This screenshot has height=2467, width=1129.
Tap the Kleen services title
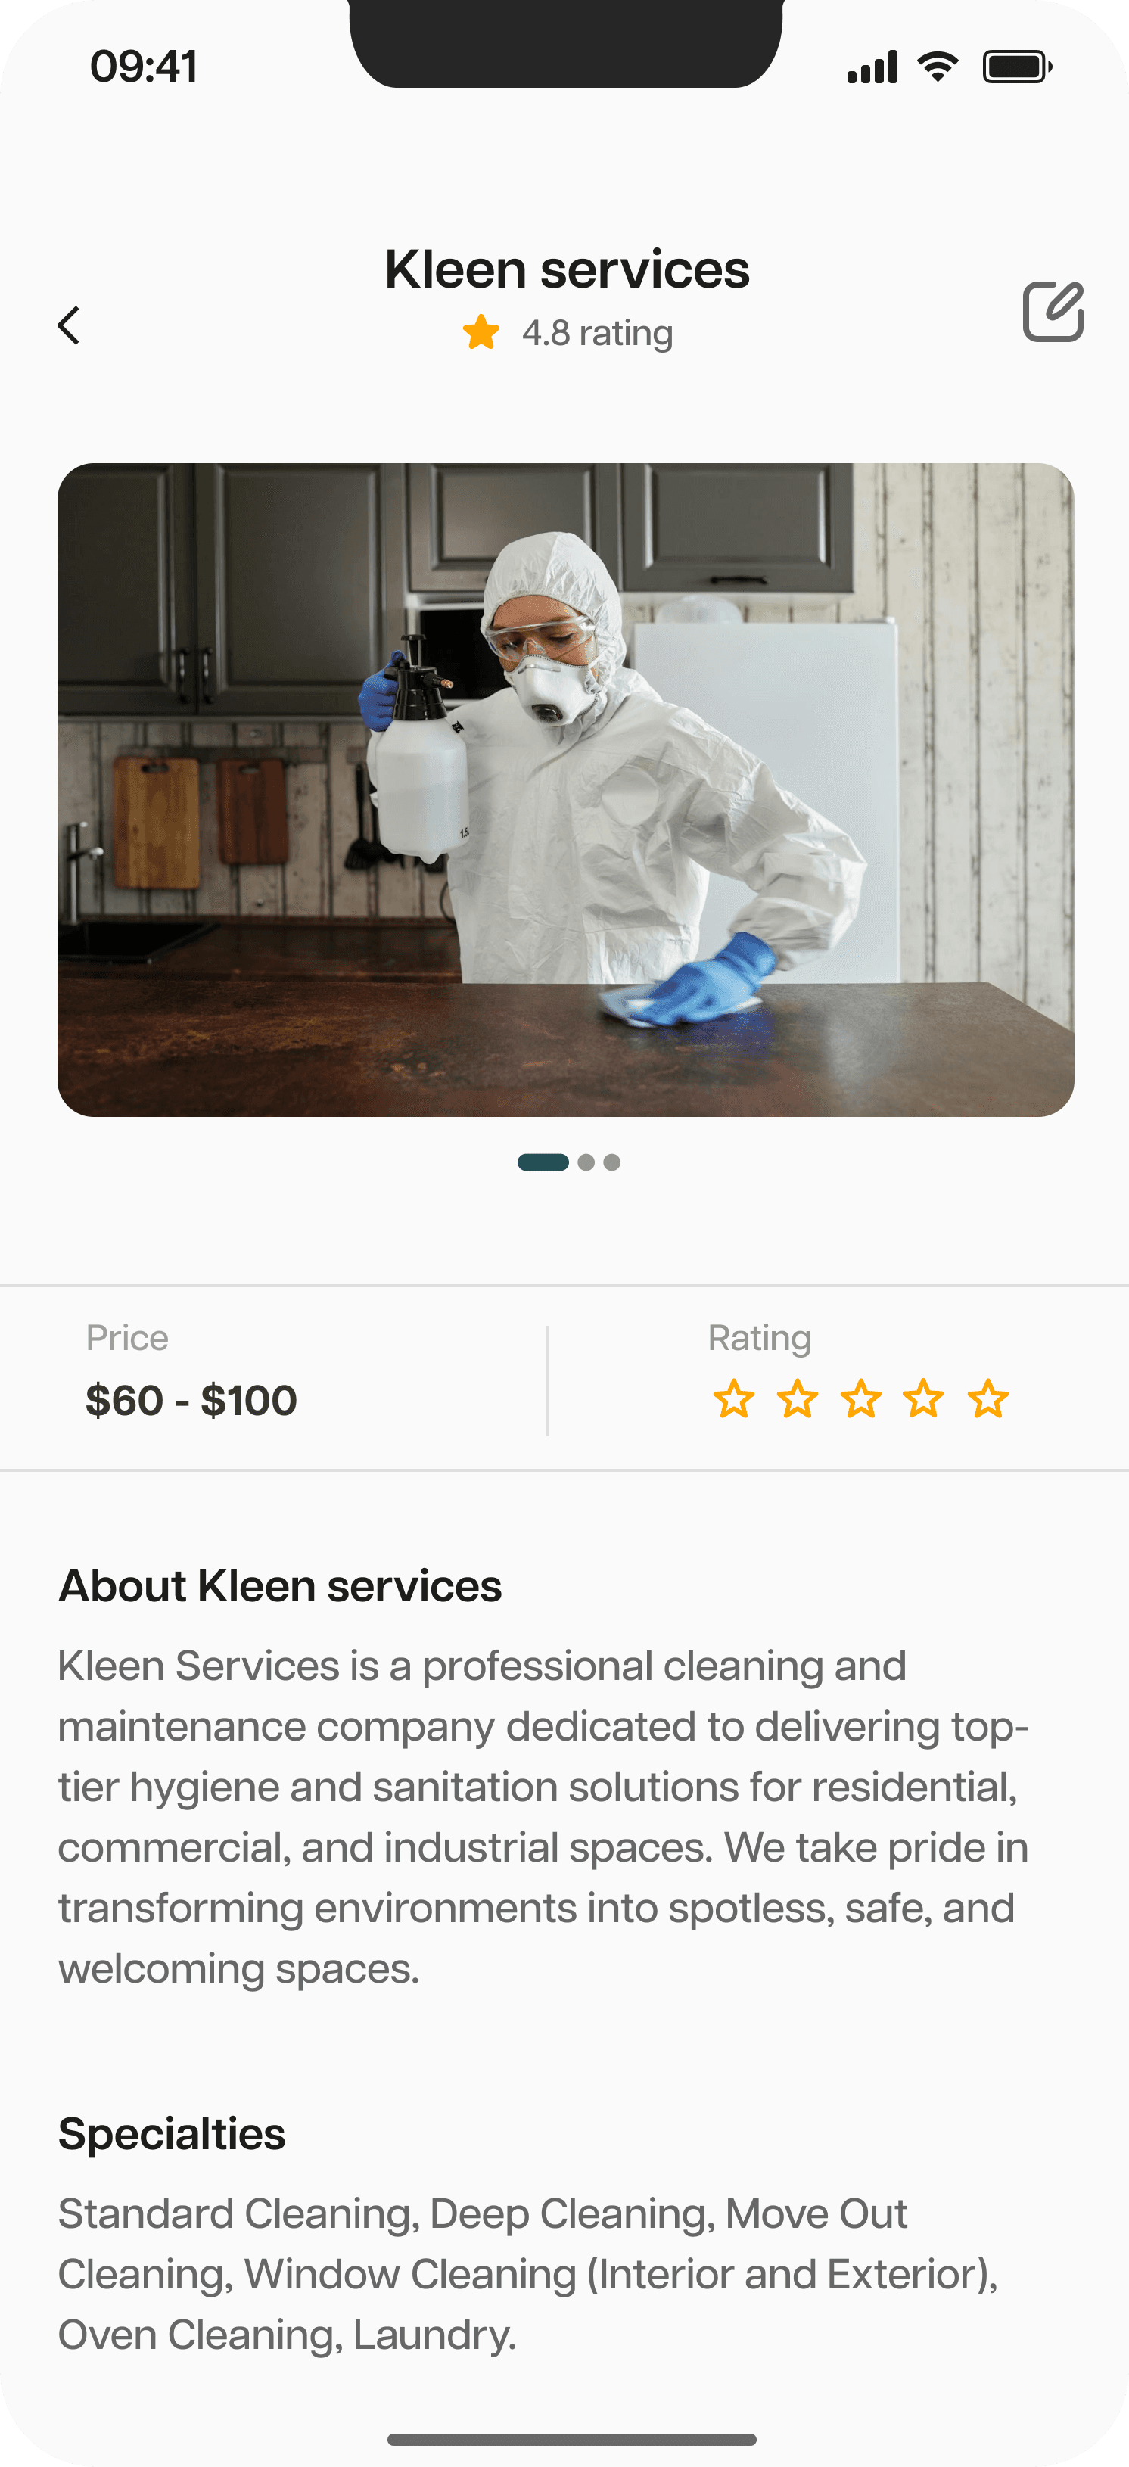(x=567, y=269)
